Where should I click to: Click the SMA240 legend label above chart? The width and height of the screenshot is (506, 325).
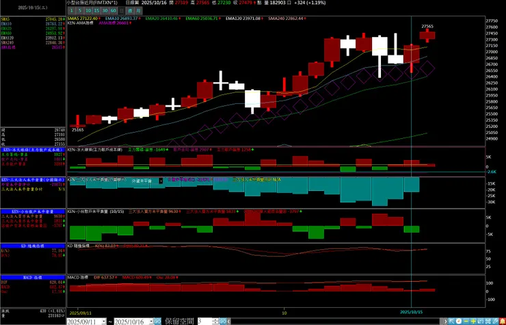point(287,18)
